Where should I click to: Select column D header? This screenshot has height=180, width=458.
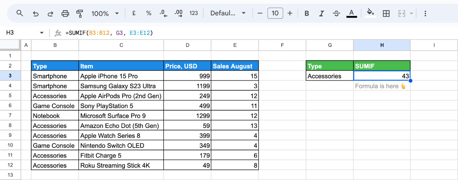[x=187, y=45]
